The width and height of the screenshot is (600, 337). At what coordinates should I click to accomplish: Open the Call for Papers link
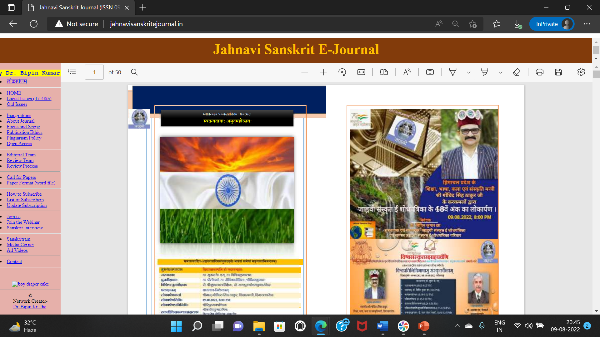click(21, 177)
